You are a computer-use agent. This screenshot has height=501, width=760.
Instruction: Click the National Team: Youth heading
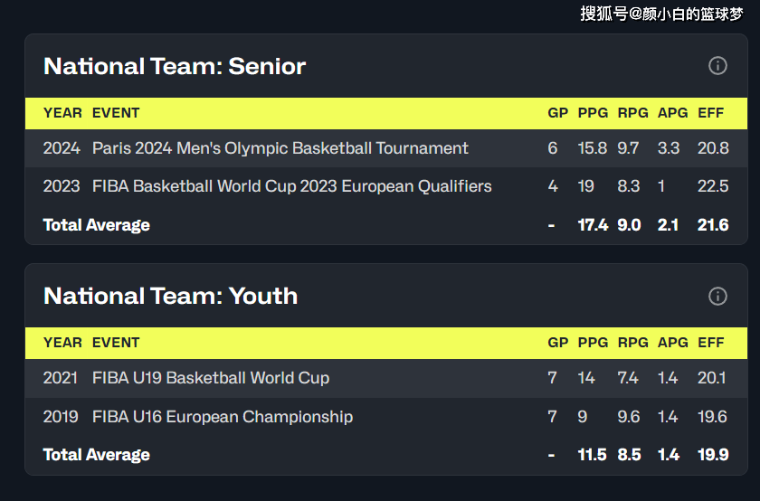click(x=170, y=296)
